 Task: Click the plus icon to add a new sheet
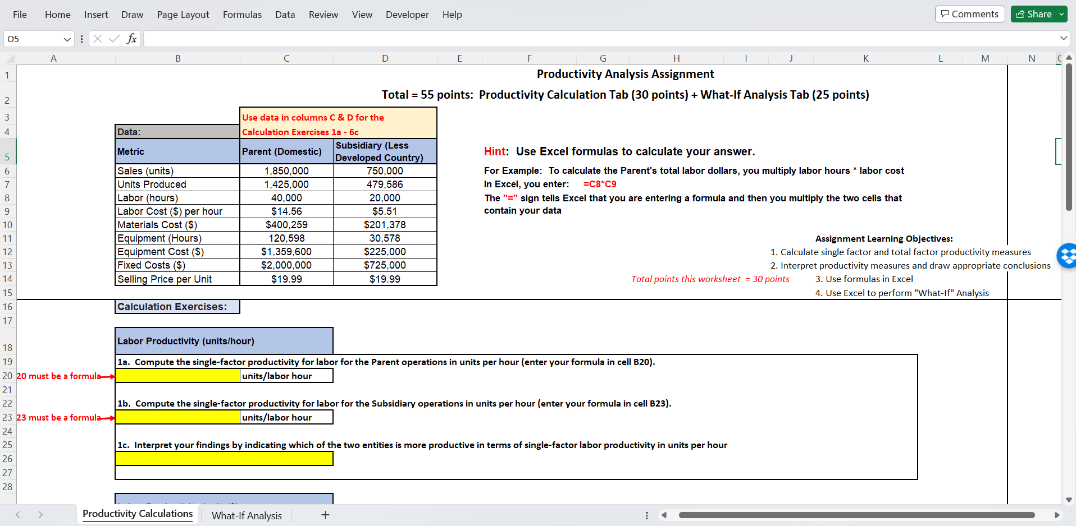click(x=326, y=514)
